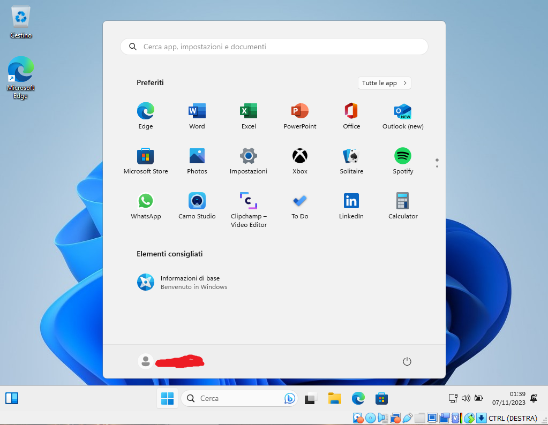Image resolution: width=548 pixels, height=425 pixels.
Task: Click VirtualBox display monitor indicator
Action: tap(432, 418)
